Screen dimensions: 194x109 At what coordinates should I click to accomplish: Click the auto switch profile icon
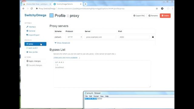[27, 48]
